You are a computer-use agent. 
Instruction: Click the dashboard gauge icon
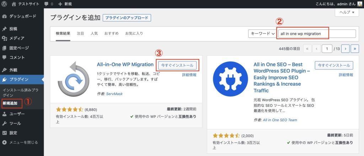(4, 16)
